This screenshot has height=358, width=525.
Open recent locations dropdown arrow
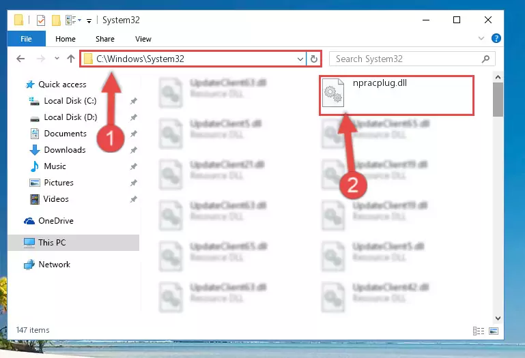click(x=57, y=59)
